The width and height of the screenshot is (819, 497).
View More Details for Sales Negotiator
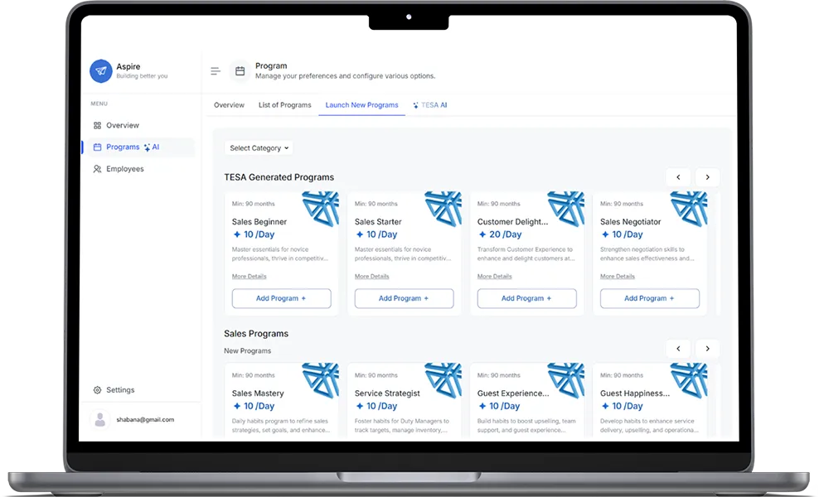click(618, 276)
